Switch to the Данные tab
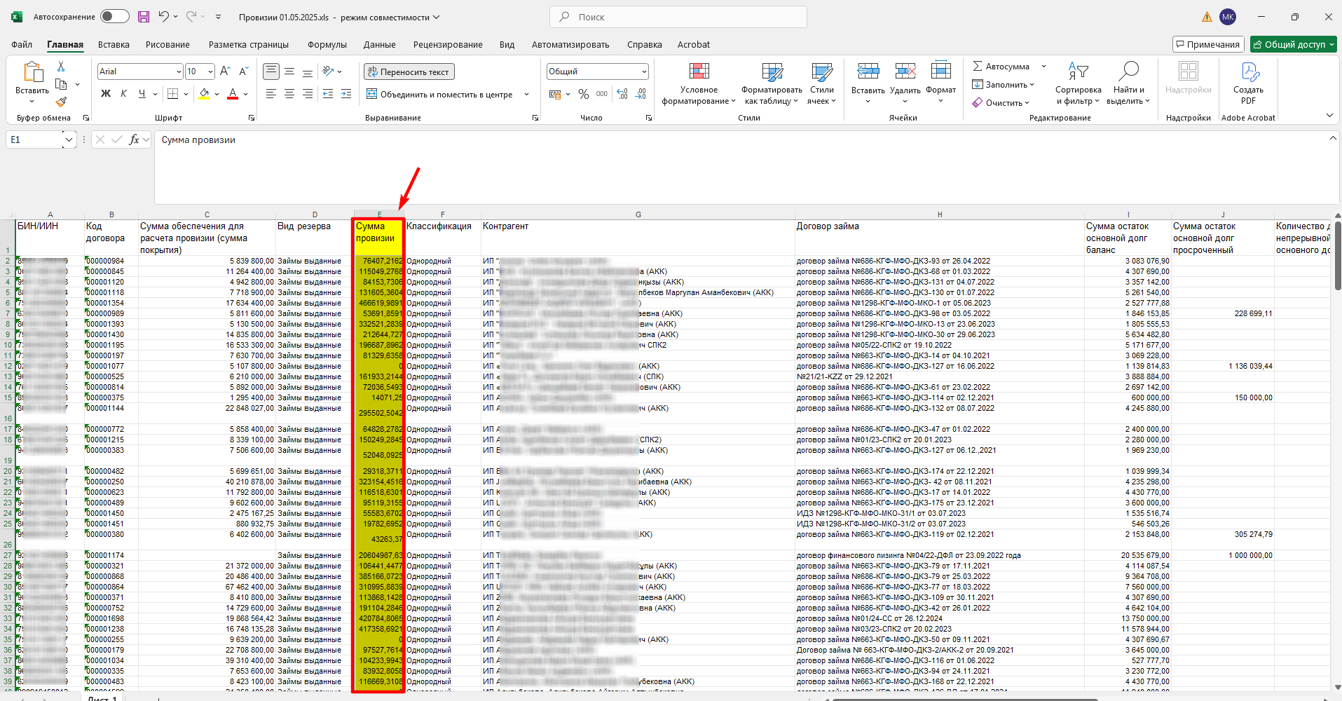 [380, 44]
